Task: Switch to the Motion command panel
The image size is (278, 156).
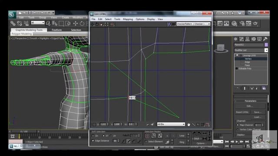Action: tap(254, 39)
